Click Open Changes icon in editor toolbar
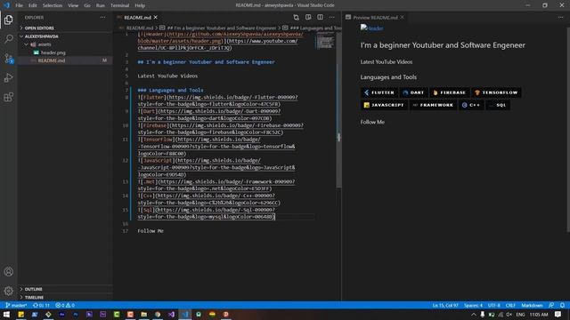The width and height of the screenshot is (570, 320). [x=297, y=18]
